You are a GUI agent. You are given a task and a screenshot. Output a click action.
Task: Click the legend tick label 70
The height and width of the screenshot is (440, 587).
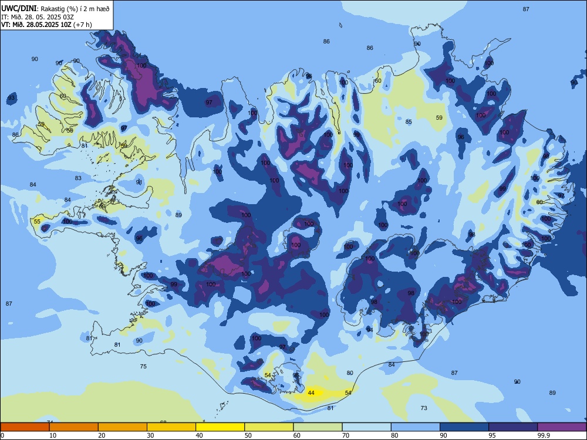coord(346,435)
